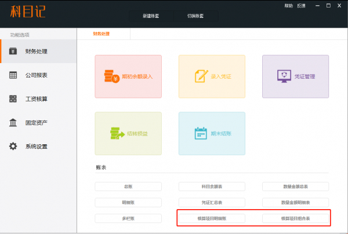
Task: Click the 录入凭证 pencil icon
Action: 199,76
